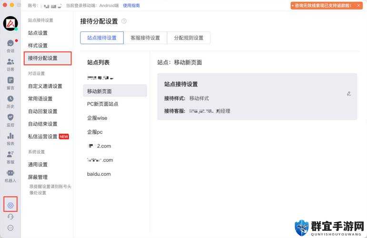
Task: Select baidu.com in the site list
Action: point(99,174)
